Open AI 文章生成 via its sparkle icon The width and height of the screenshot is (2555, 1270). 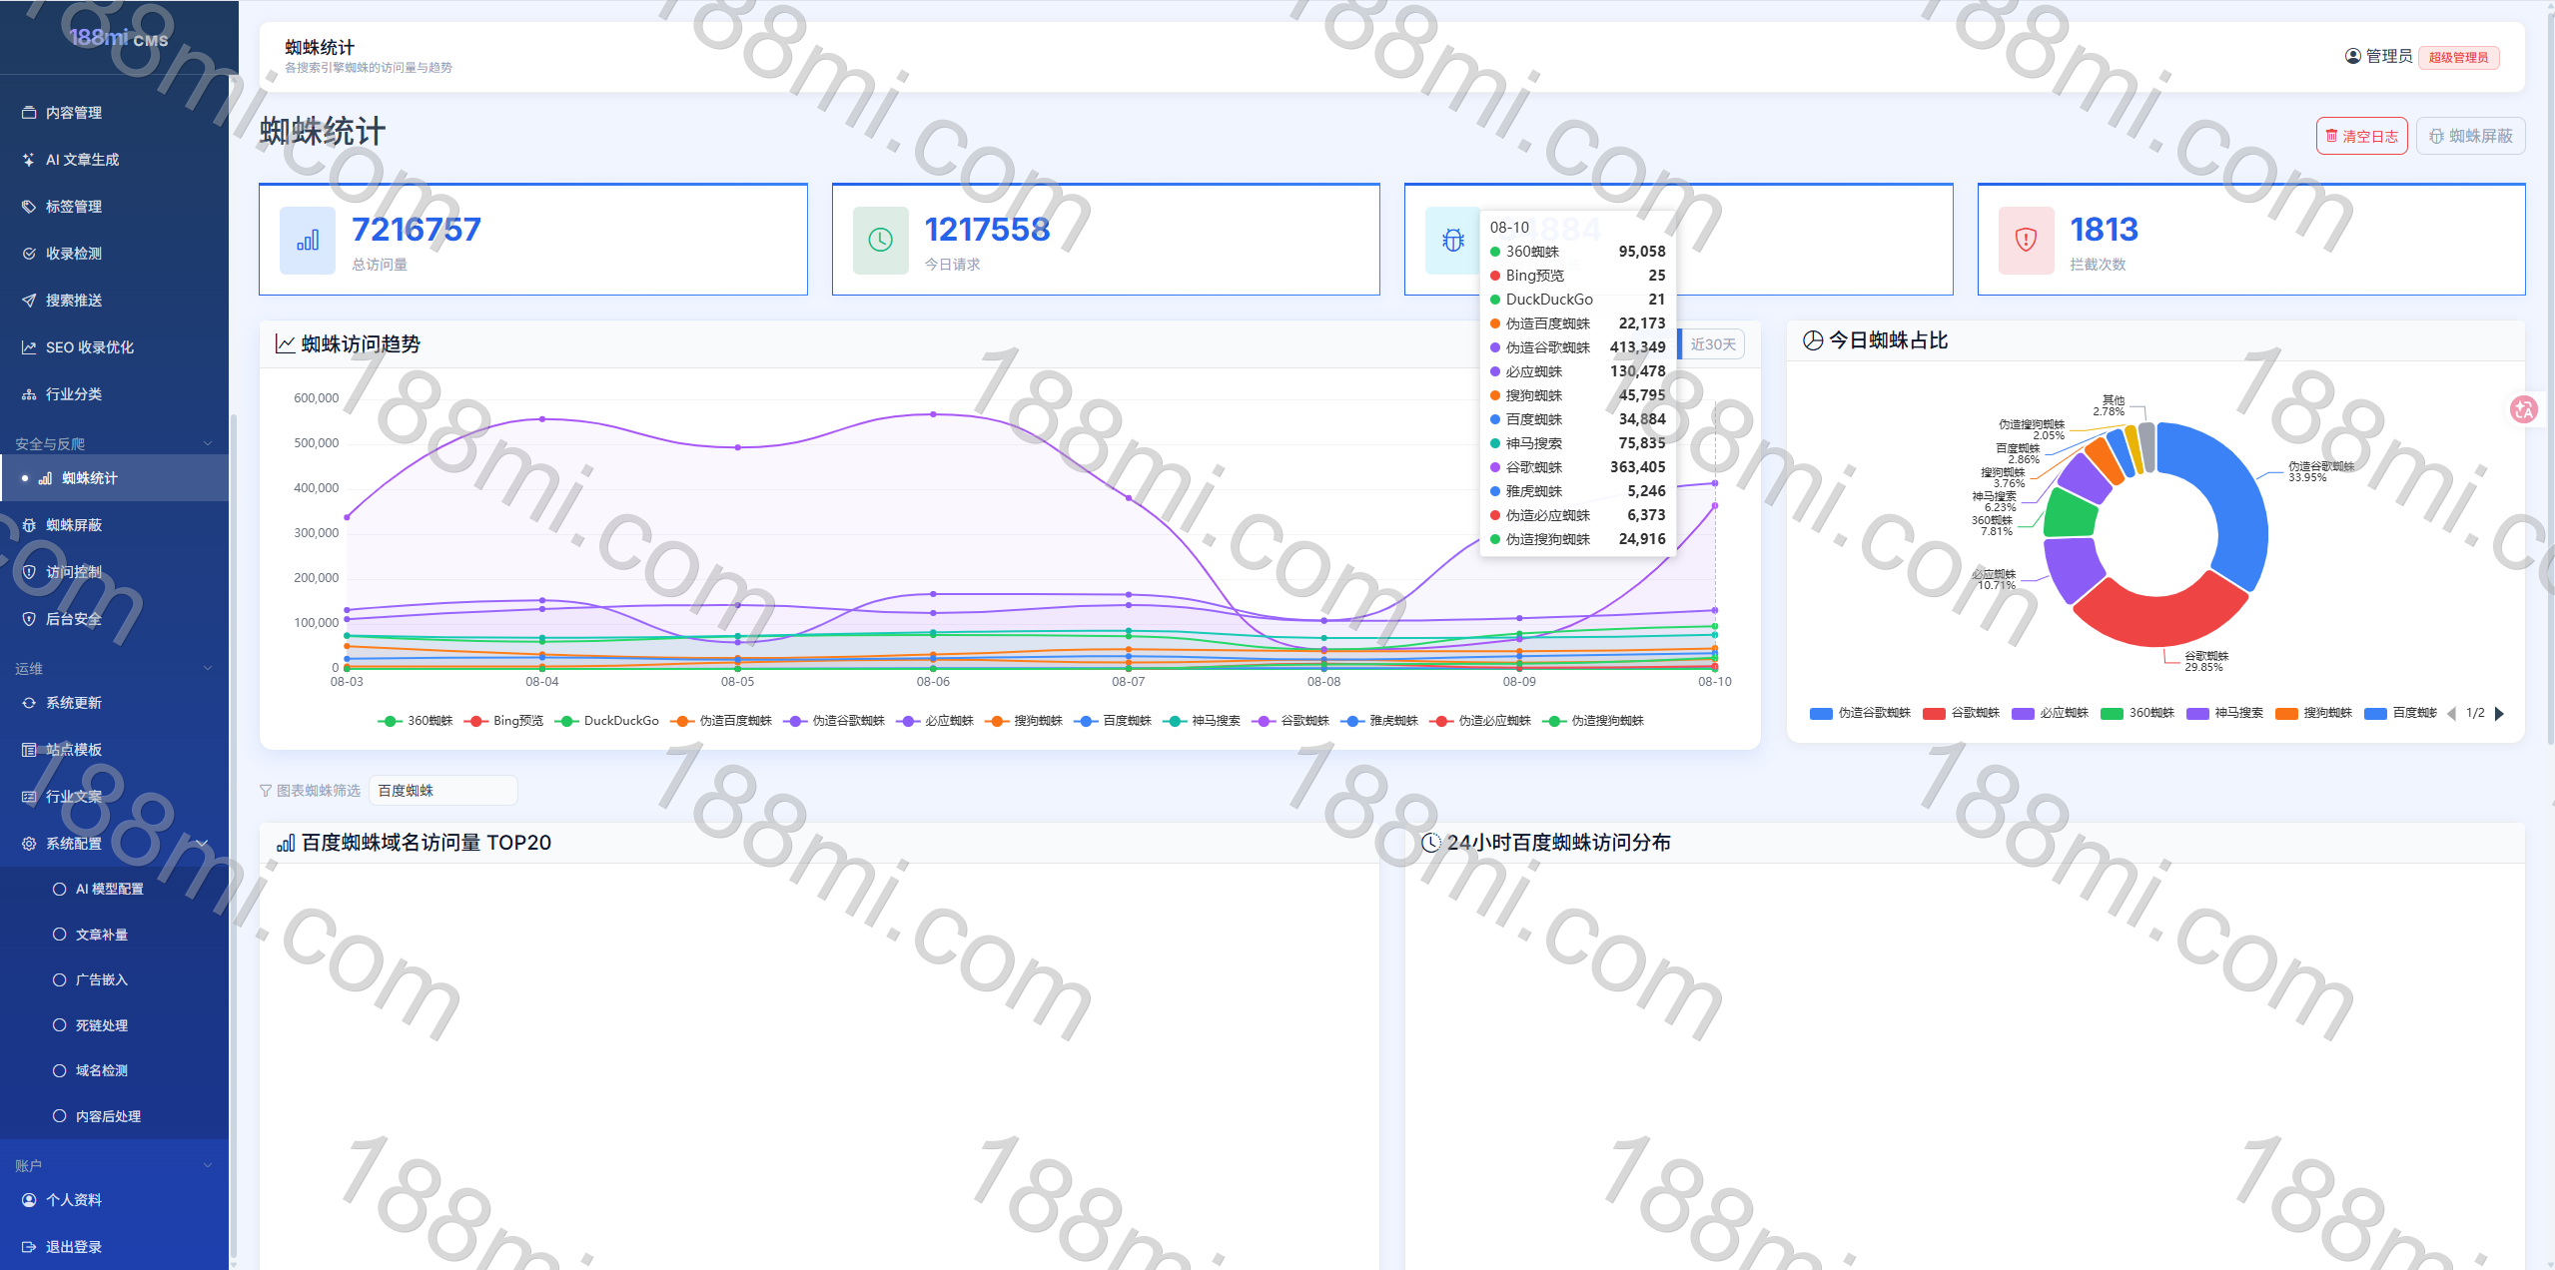point(29,160)
